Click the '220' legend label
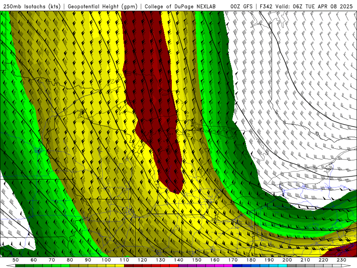357x268 pixels. pyautogui.click(x=324, y=260)
